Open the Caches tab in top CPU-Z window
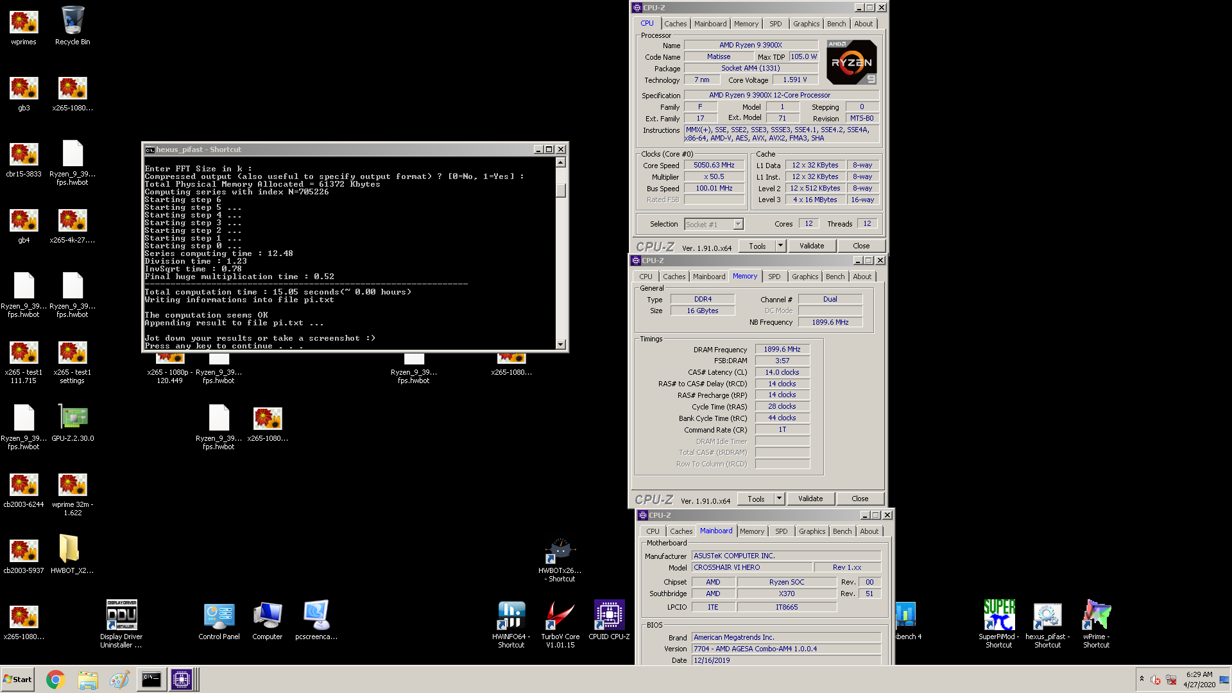This screenshot has height=693, width=1232. tap(675, 24)
